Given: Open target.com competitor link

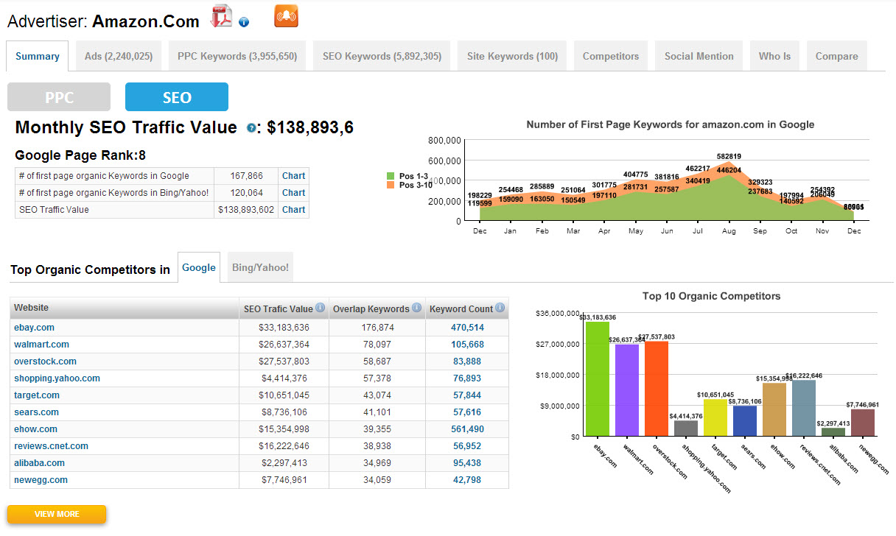Looking at the screenshot, I should 36,395.
